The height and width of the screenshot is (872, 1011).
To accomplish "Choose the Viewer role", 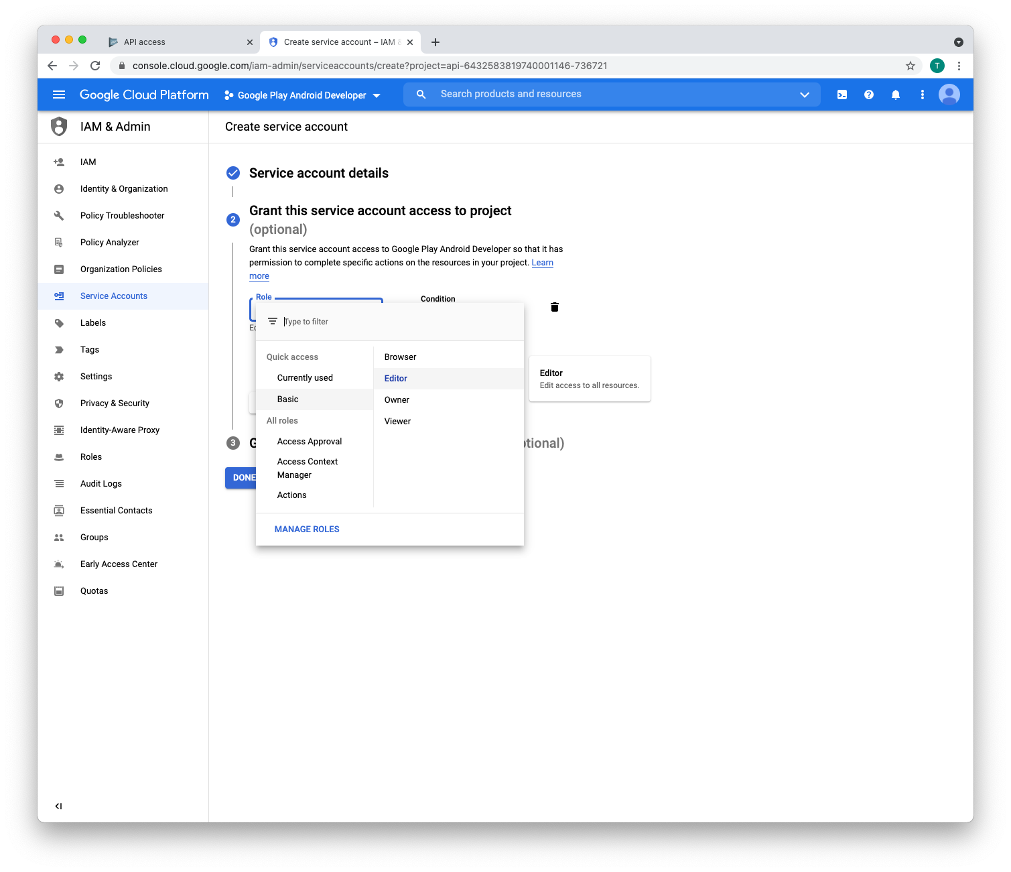I will click(449, 422).
